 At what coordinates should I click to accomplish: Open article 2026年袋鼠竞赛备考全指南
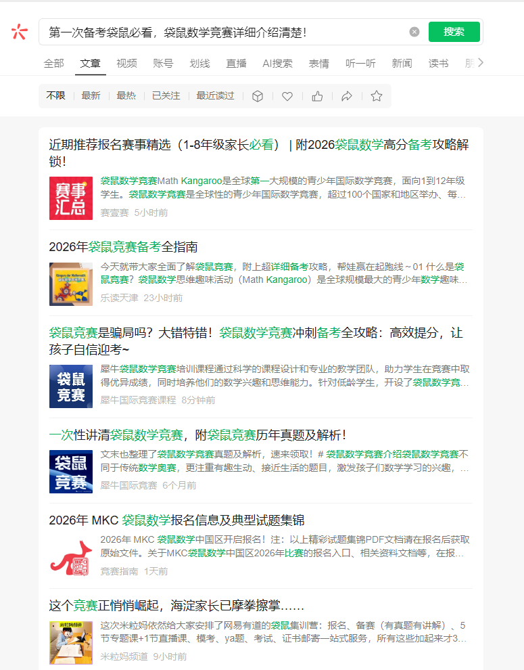pyautogui.click(x=124, y=246)
